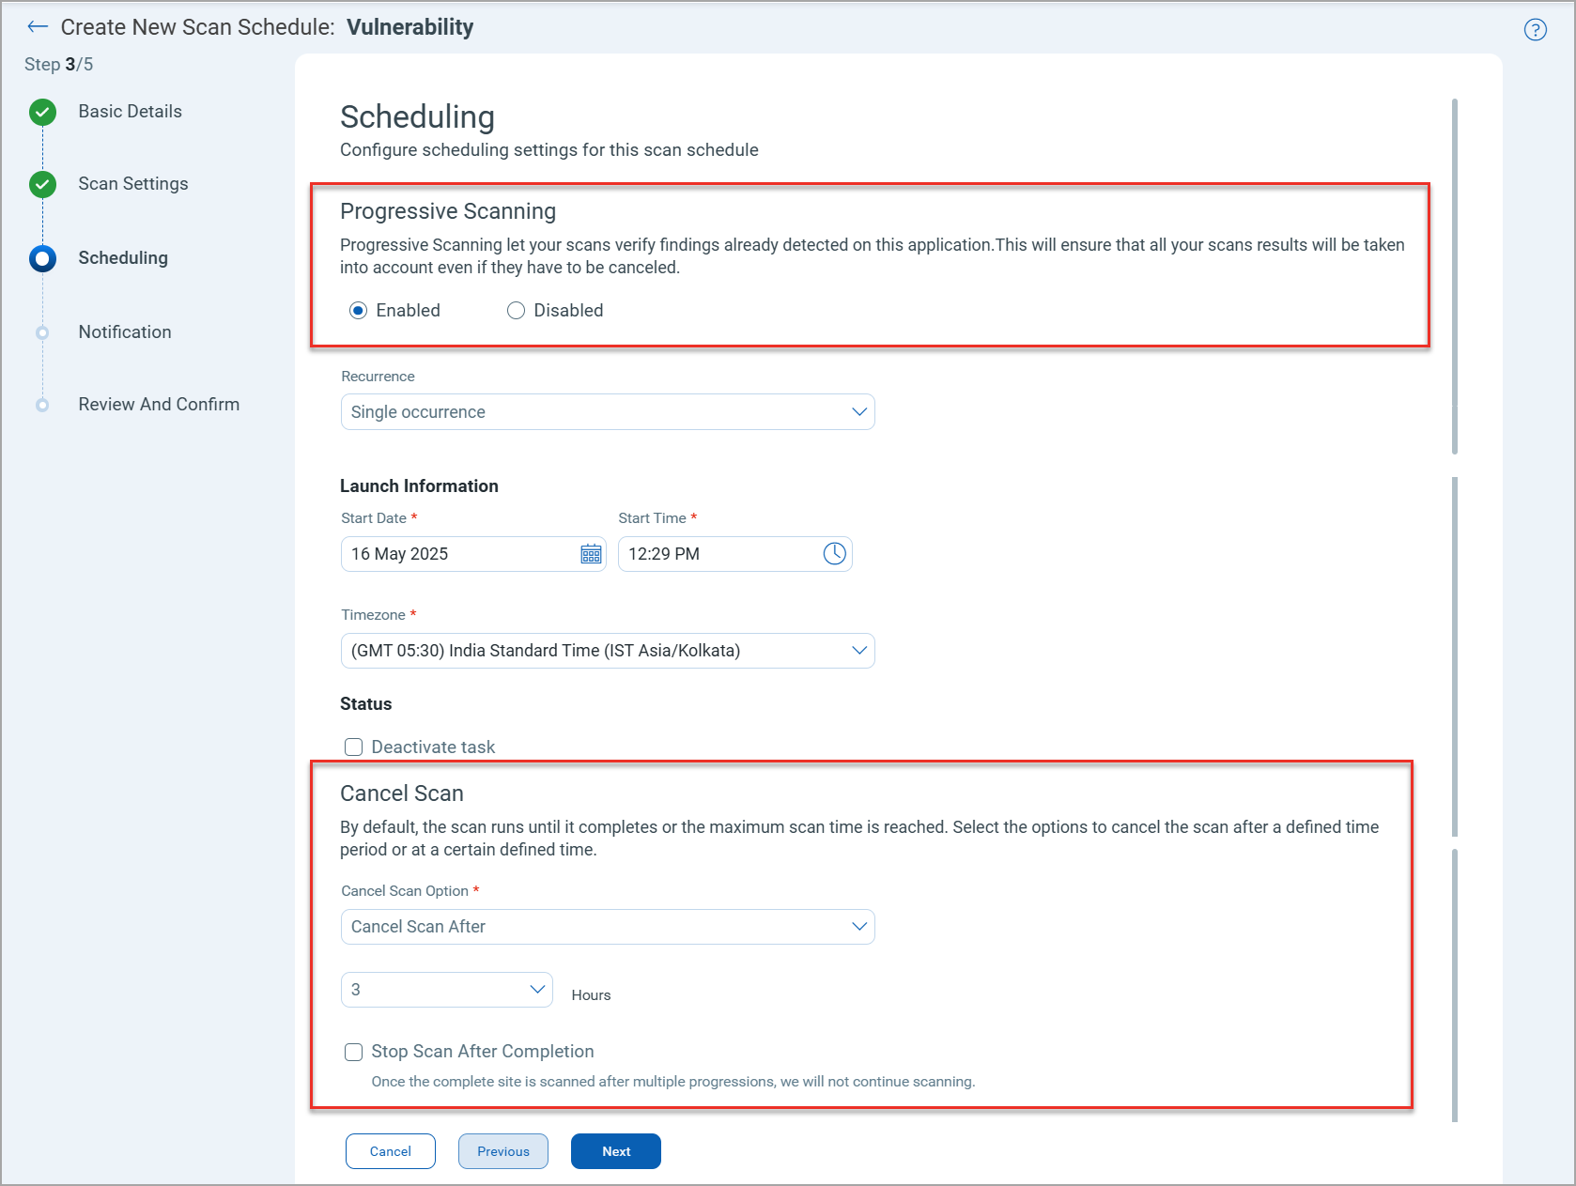
Task: Click the Notification step circle in sidebar
Action: [x=42, y=331]
